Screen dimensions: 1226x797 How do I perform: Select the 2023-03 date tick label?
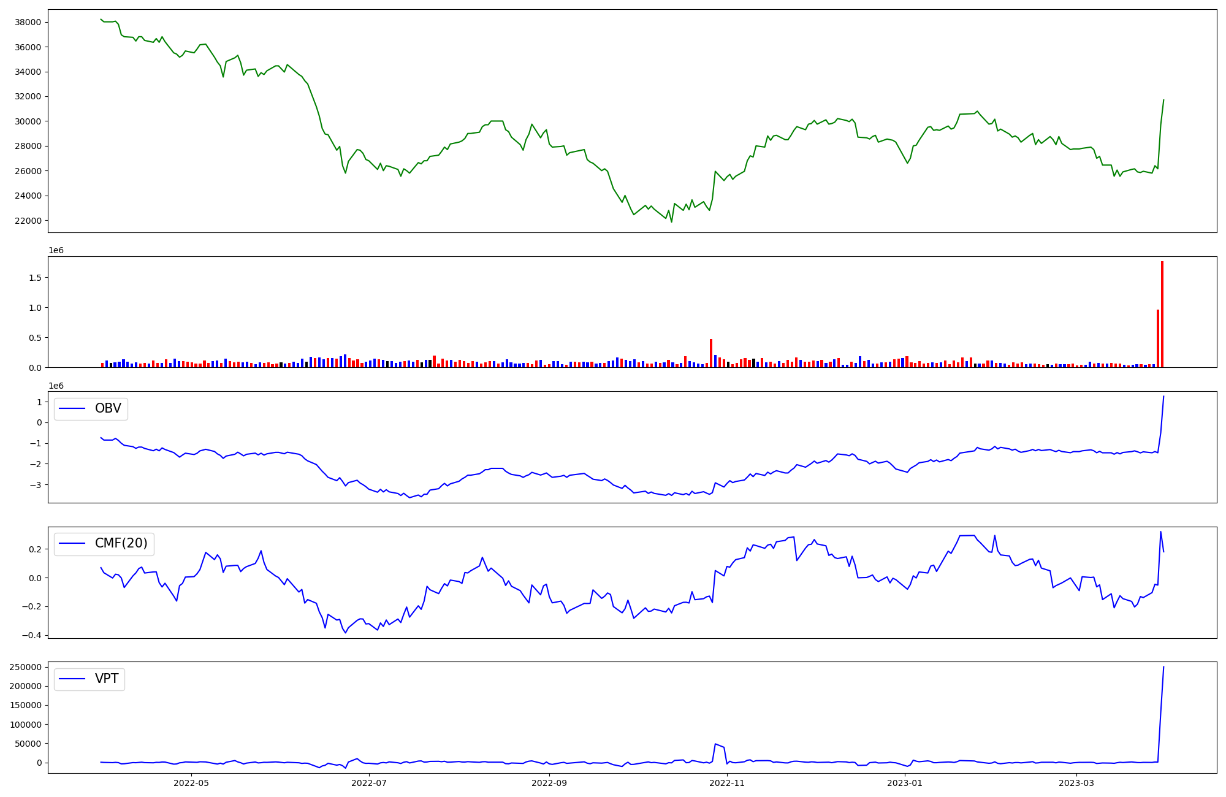pyautogui.click(x=1076, y=783)
